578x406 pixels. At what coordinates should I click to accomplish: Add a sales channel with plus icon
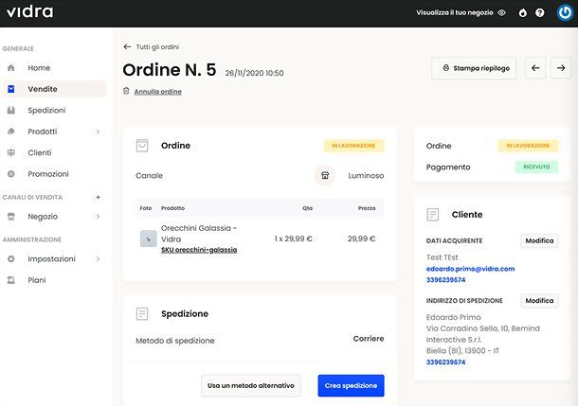98,197
